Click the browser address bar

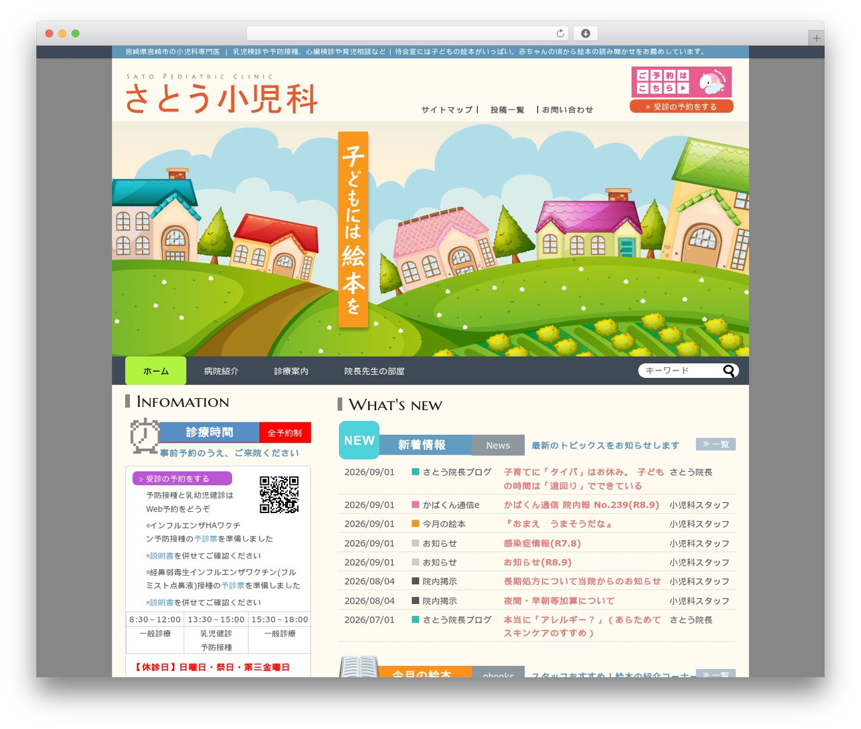tap(408, 34)
